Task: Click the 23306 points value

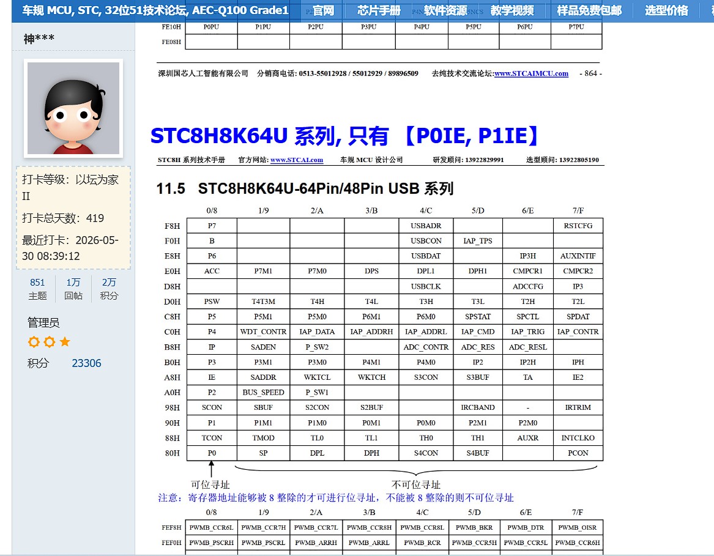Action: pos(86,363)
